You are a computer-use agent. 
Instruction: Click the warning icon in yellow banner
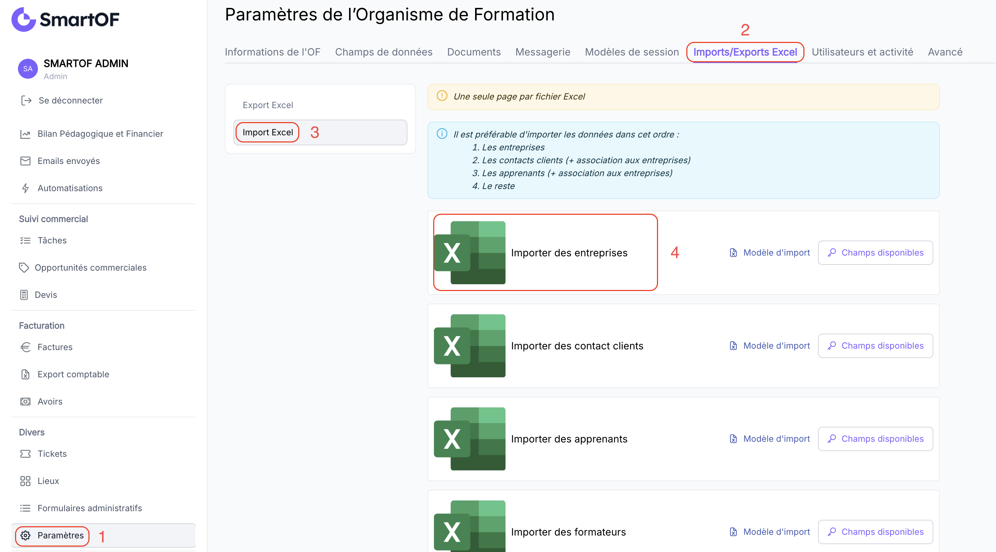coord(442,96)
